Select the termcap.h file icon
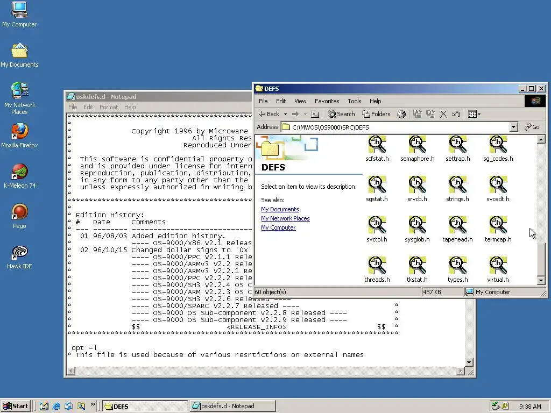 [x=498, y=225]
